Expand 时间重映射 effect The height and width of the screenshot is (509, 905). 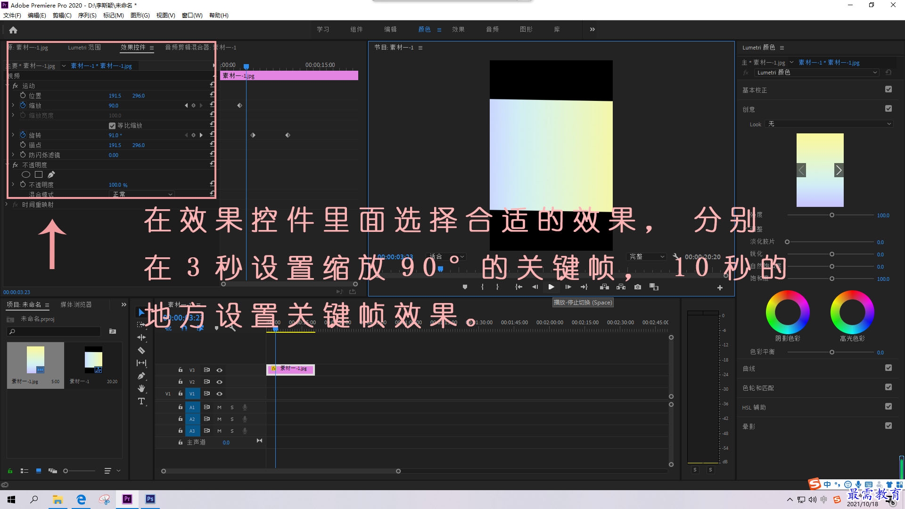(x=6, y=205)
